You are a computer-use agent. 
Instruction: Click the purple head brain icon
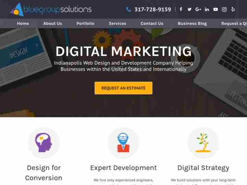tap(44, 143)
